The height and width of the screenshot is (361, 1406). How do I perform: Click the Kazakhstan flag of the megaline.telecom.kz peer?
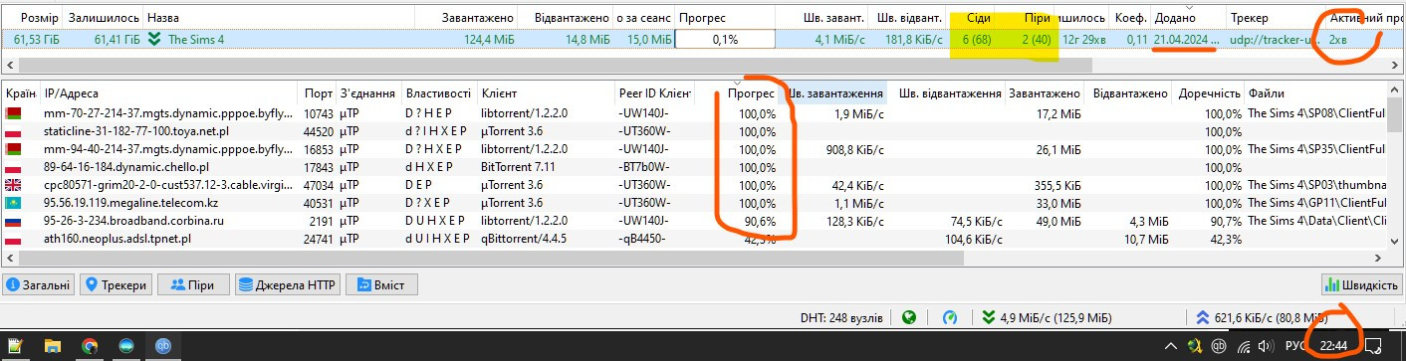pos(14,203)
